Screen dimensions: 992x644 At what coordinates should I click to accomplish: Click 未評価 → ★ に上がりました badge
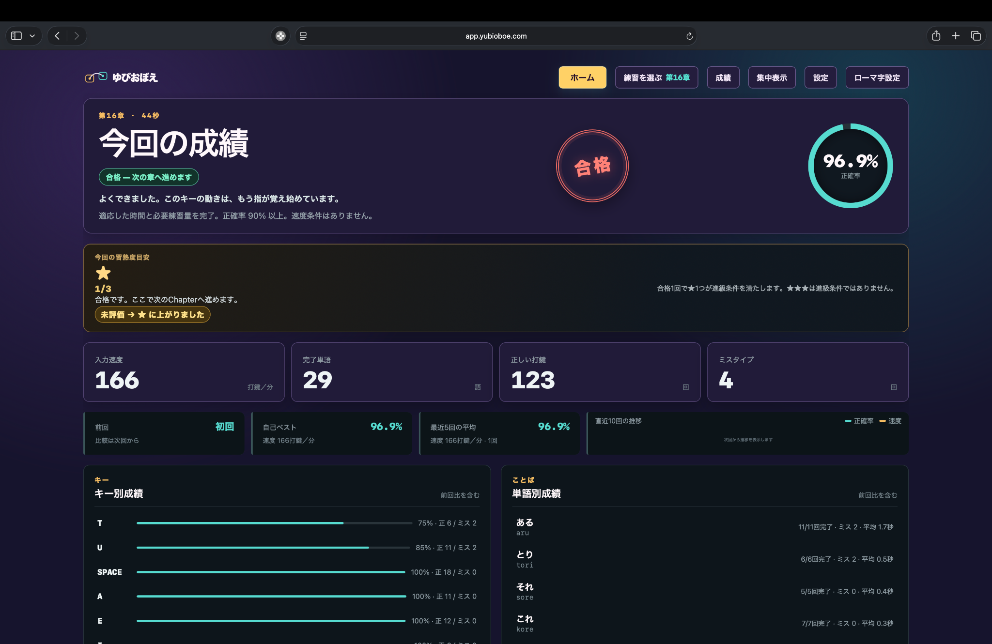pyautogui.click(x=153, y=315)
